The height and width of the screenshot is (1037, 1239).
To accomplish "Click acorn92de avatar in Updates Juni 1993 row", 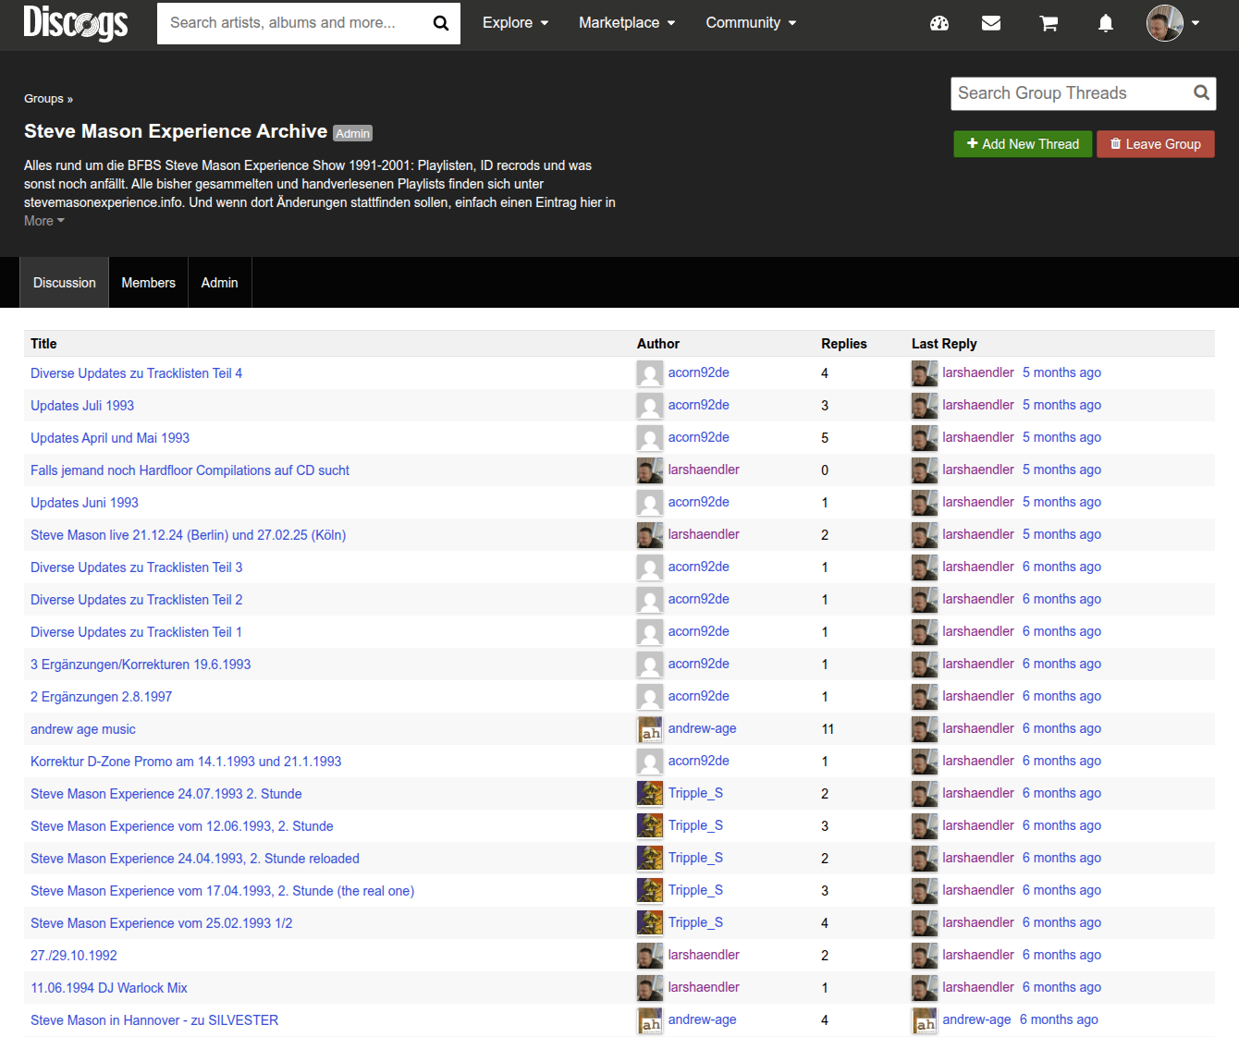I will coord(650,503).
